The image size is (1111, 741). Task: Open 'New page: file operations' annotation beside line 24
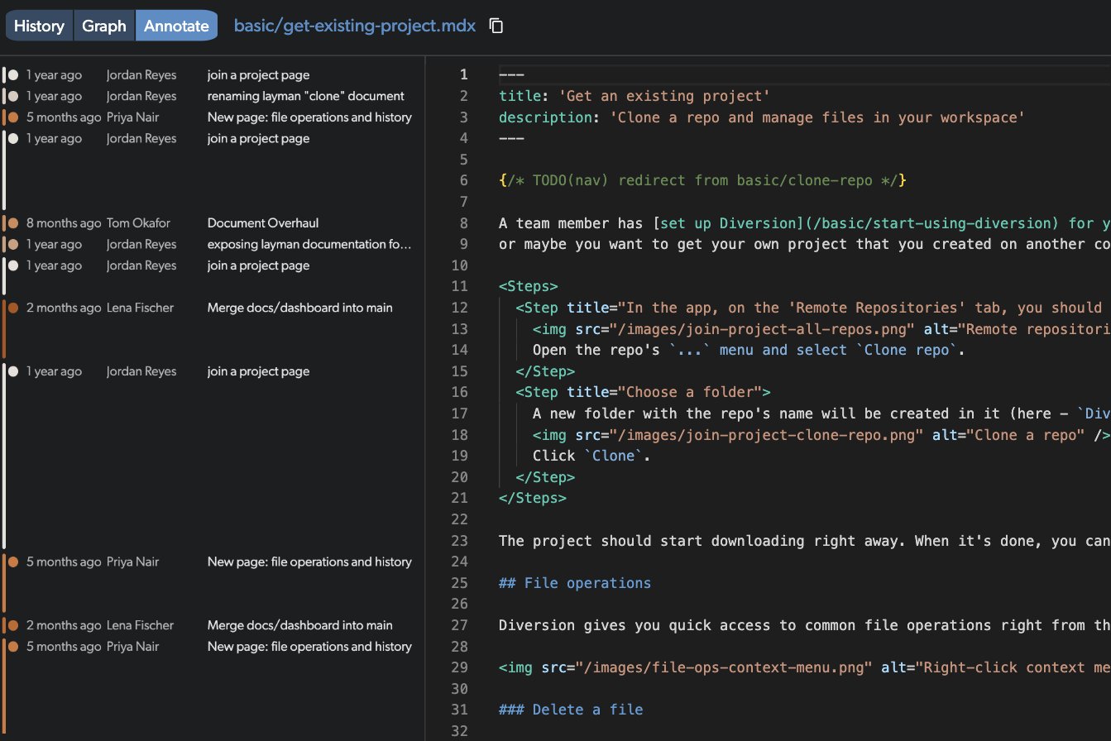tap(309, 562)
